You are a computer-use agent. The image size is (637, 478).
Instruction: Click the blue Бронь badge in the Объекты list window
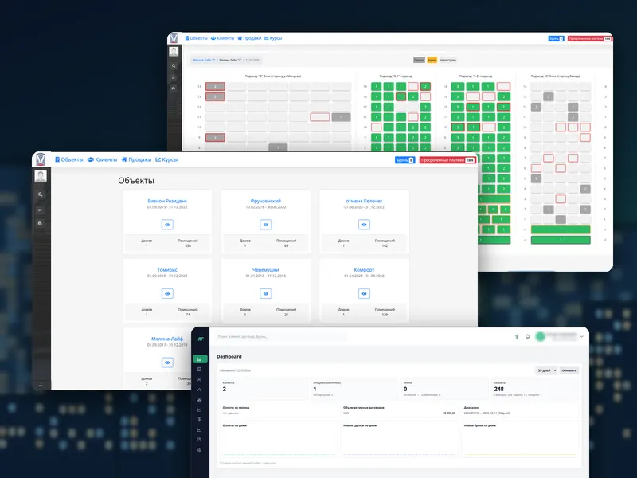[x=404, y=160]
